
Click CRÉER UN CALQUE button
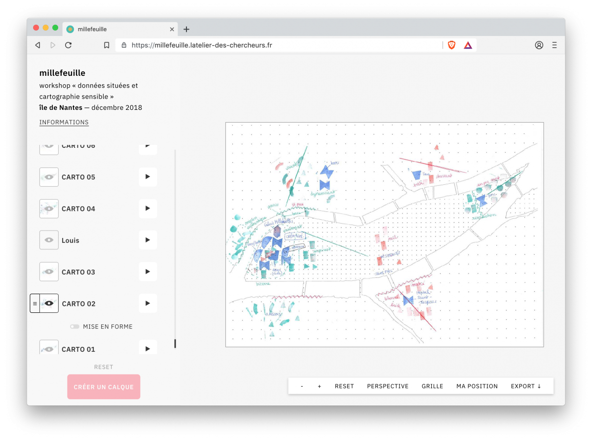coord(104,387)
